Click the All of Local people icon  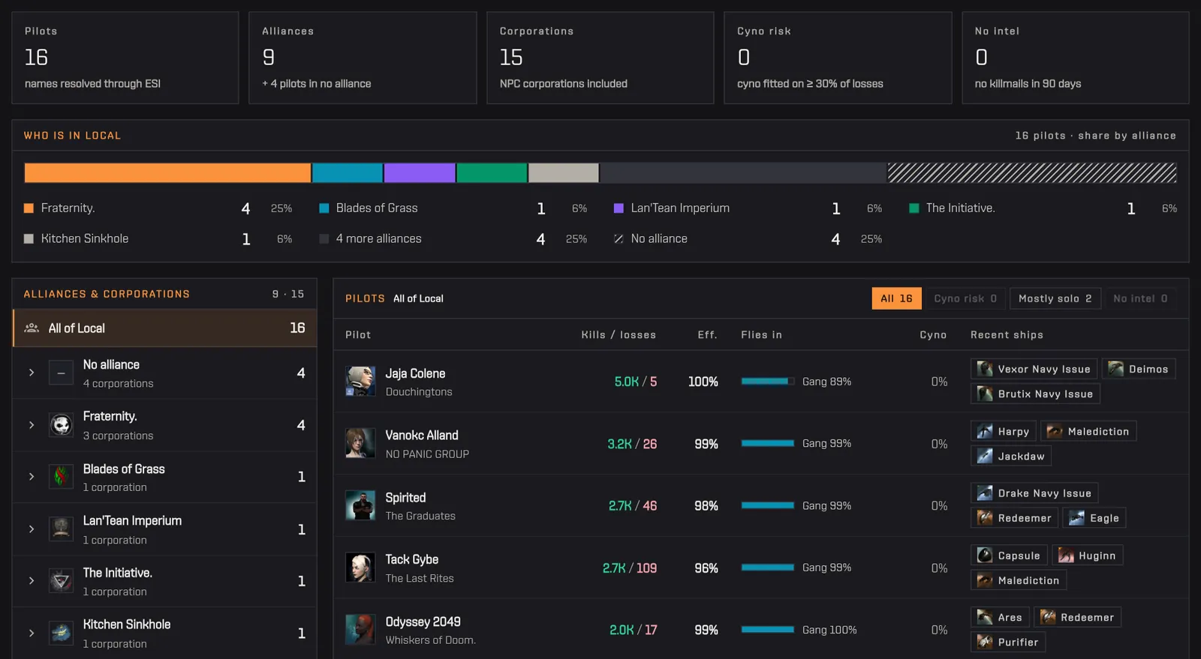point(32,328)
